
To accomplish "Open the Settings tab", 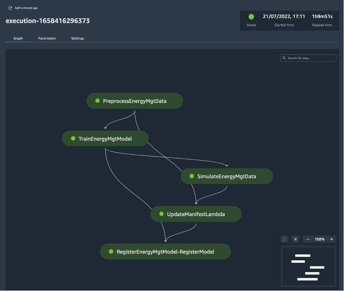I will point(77,38).
